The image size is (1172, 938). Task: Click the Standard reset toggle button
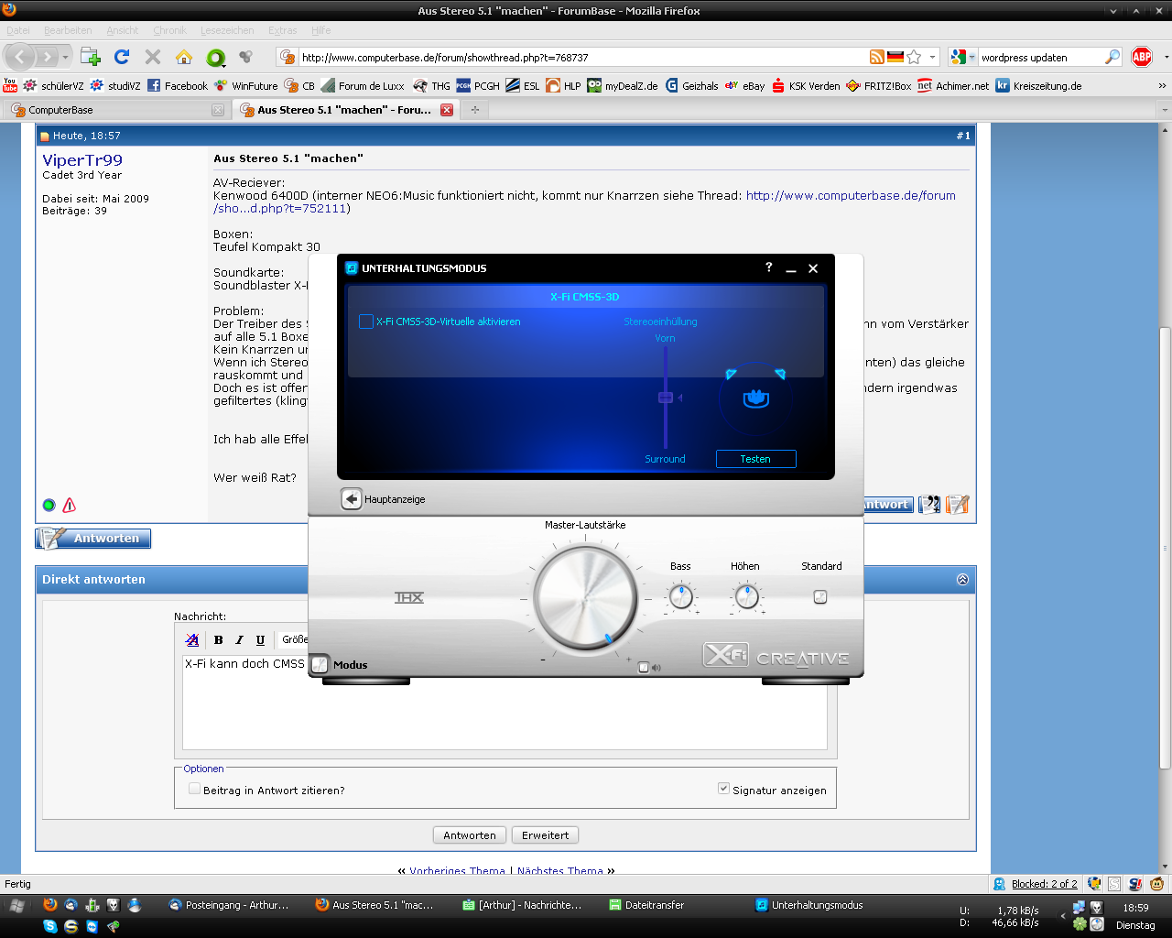pyautogui.click(x=820, y=597)
